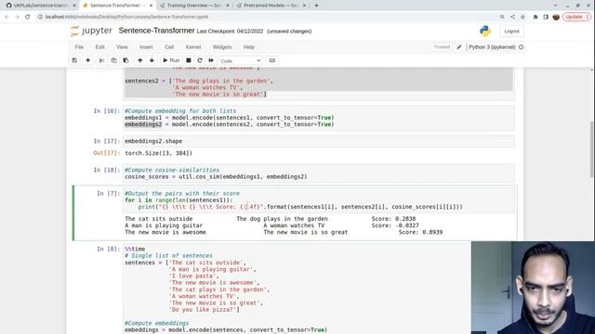Select the embeddings2.shape code cell
Image resolution: width=595 pixels, height=334 pixels.
pyautogui.click(x=319, y=141)
